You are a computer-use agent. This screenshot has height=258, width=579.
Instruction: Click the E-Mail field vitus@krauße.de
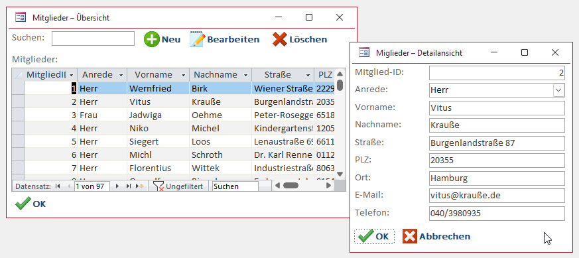pos(497,196)
